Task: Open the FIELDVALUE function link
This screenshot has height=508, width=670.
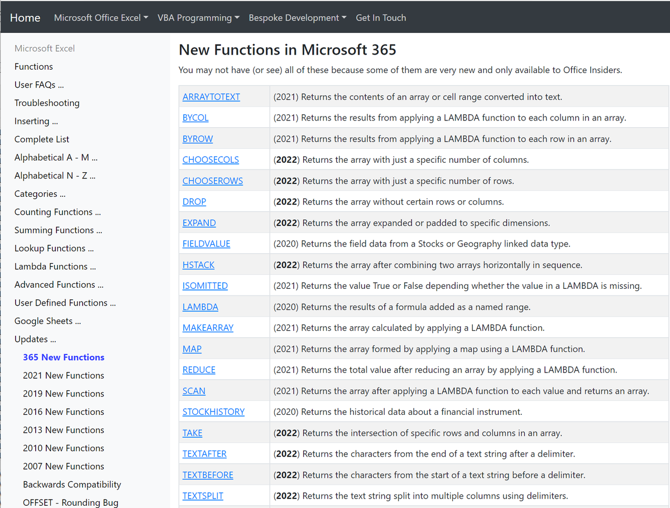Action: pos(207,244)
